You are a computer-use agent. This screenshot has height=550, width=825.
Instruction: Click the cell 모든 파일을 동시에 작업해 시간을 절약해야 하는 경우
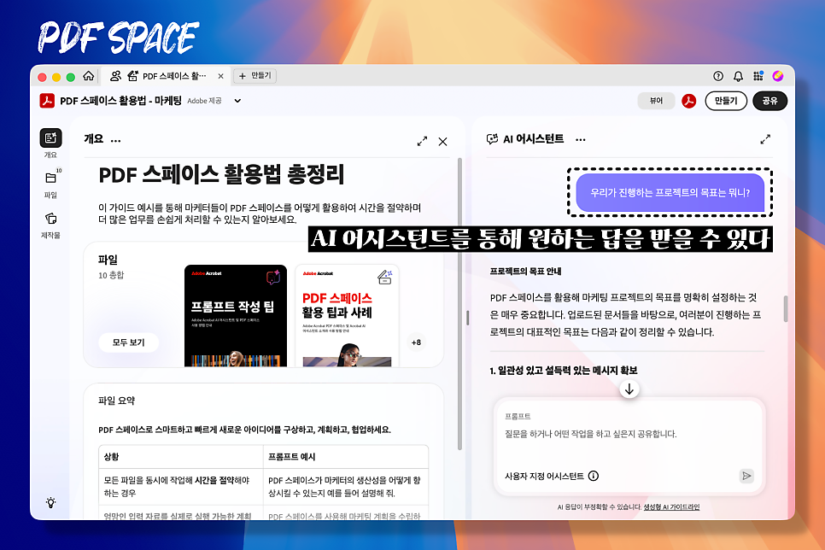pyautogui.click(x=180, y=486)
